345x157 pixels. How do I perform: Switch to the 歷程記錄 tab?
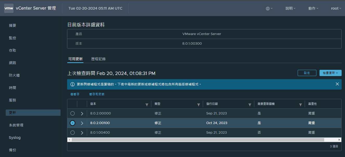click(x=98, y=59)
